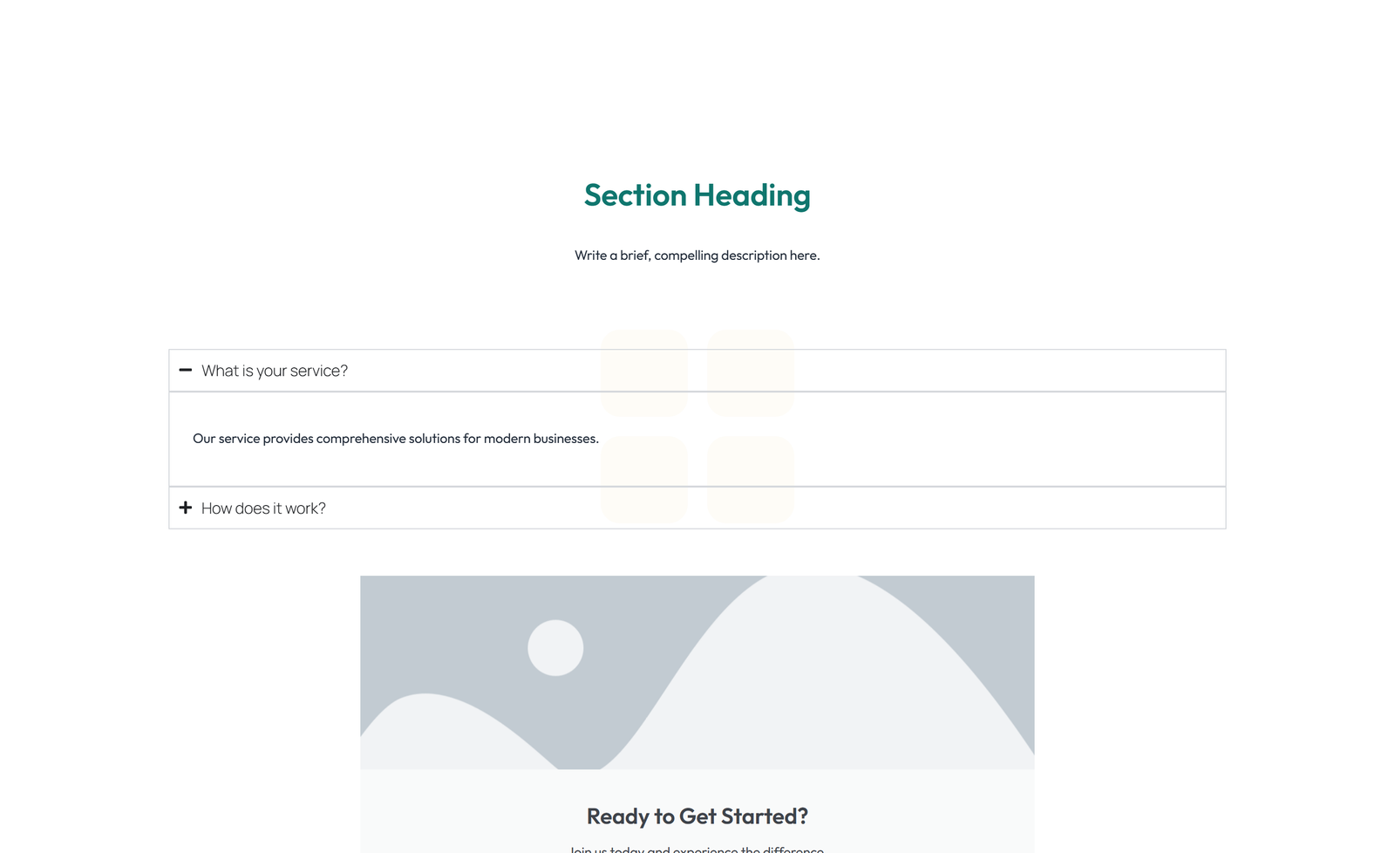Click the "Section Heading" title
This screenshot has width=1395, height=853.
coord(697,195)
